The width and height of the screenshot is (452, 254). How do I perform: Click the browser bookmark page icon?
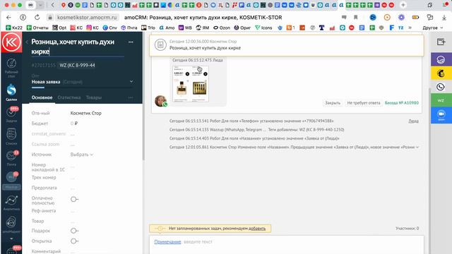(356, 18)
